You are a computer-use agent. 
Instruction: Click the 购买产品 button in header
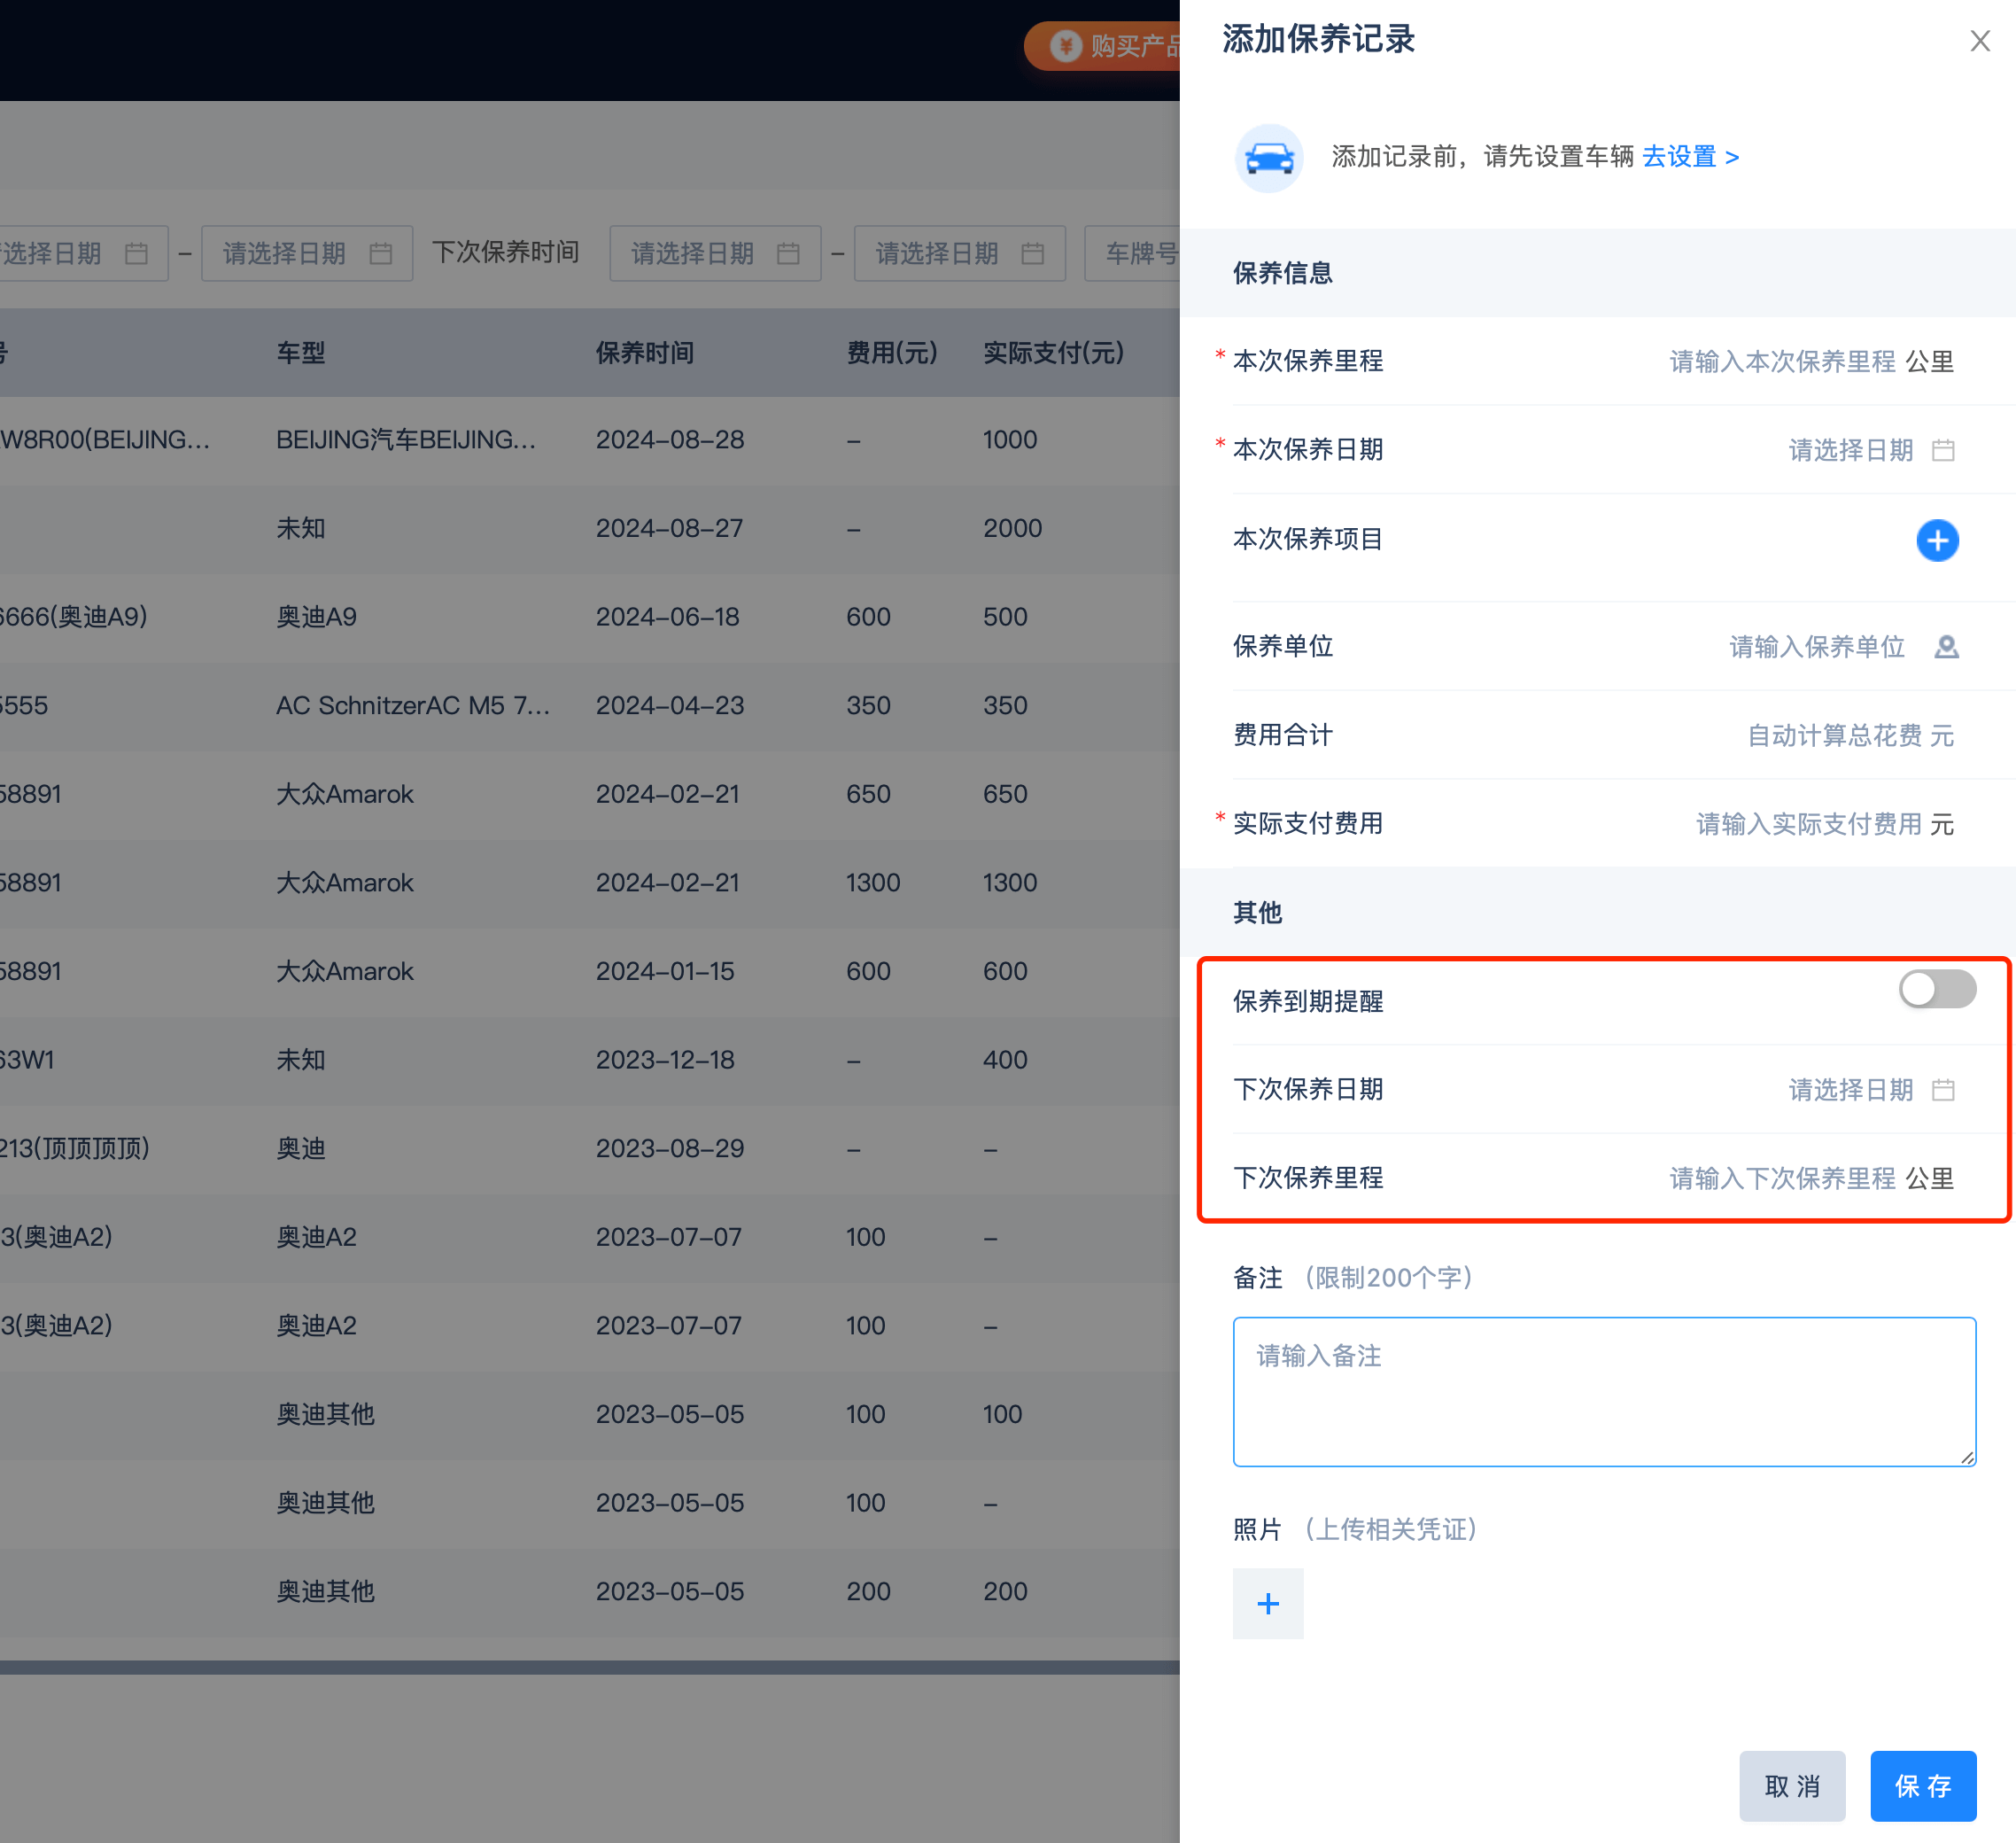click(x=1102, y=46)
